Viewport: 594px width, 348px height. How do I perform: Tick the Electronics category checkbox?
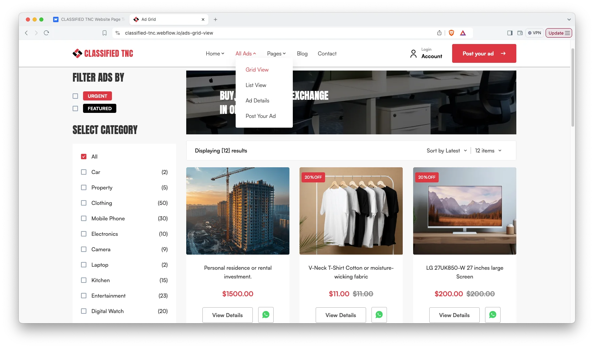pos(84,234)
